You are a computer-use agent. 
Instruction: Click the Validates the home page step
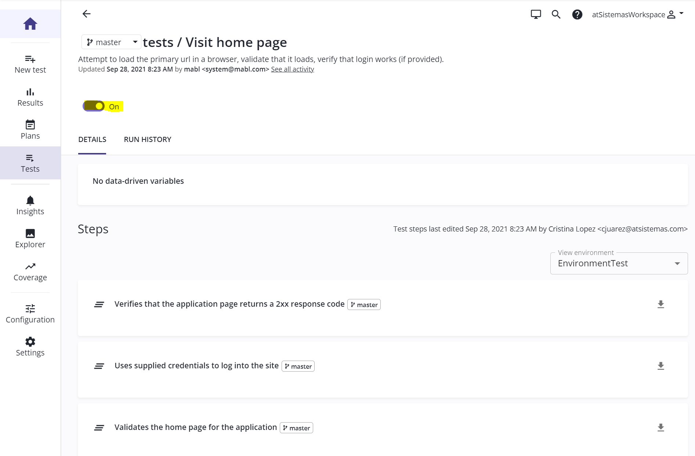pos(195,427)
